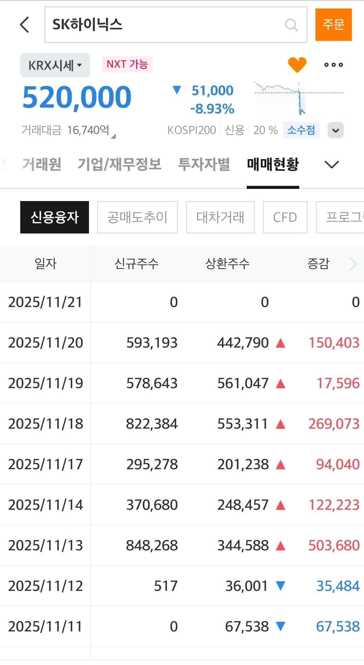Tap the 442,790 repaid shares value
The width and height of the screenshot is (364, 665).
click(x=243, y=343)
